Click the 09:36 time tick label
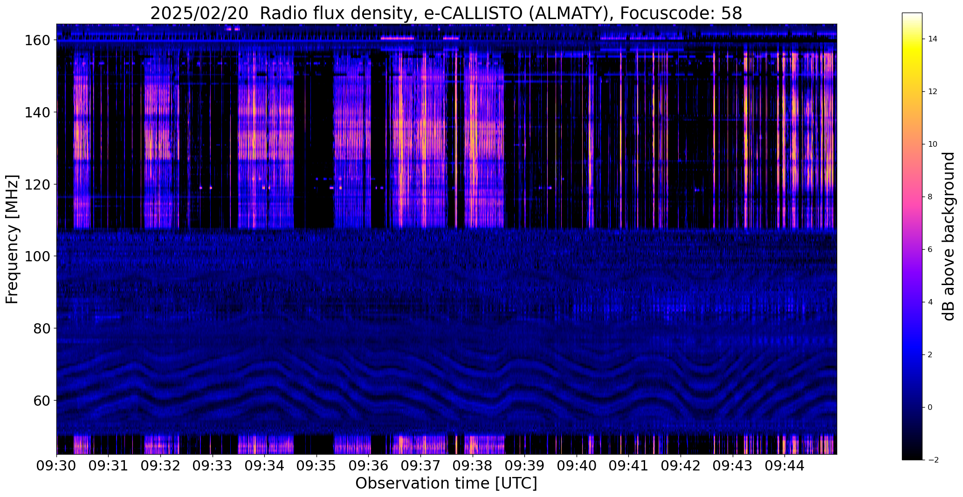 (x=369, y=465)
